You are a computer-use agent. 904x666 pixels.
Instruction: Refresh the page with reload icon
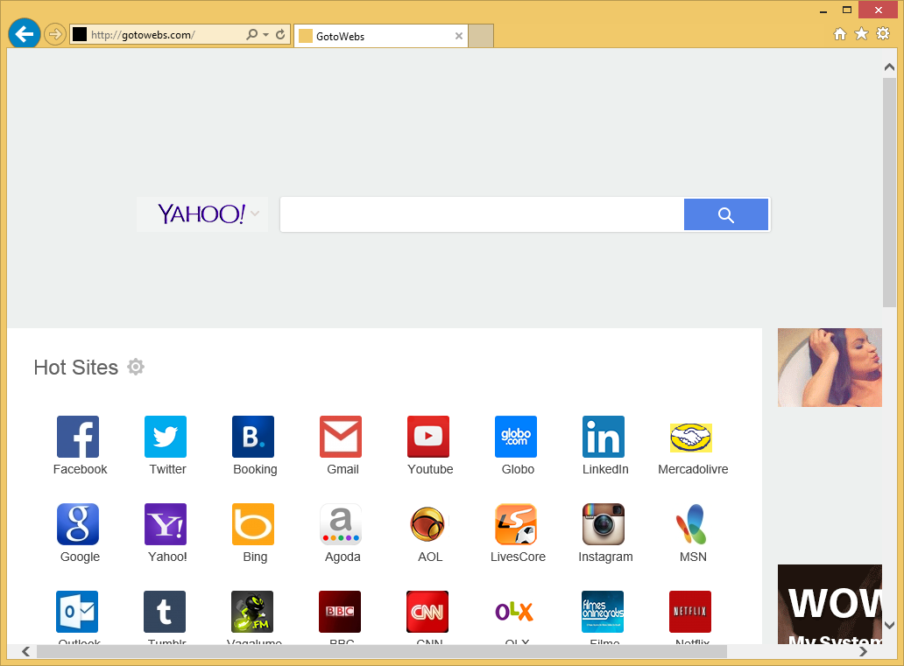[x=280, y=34]
